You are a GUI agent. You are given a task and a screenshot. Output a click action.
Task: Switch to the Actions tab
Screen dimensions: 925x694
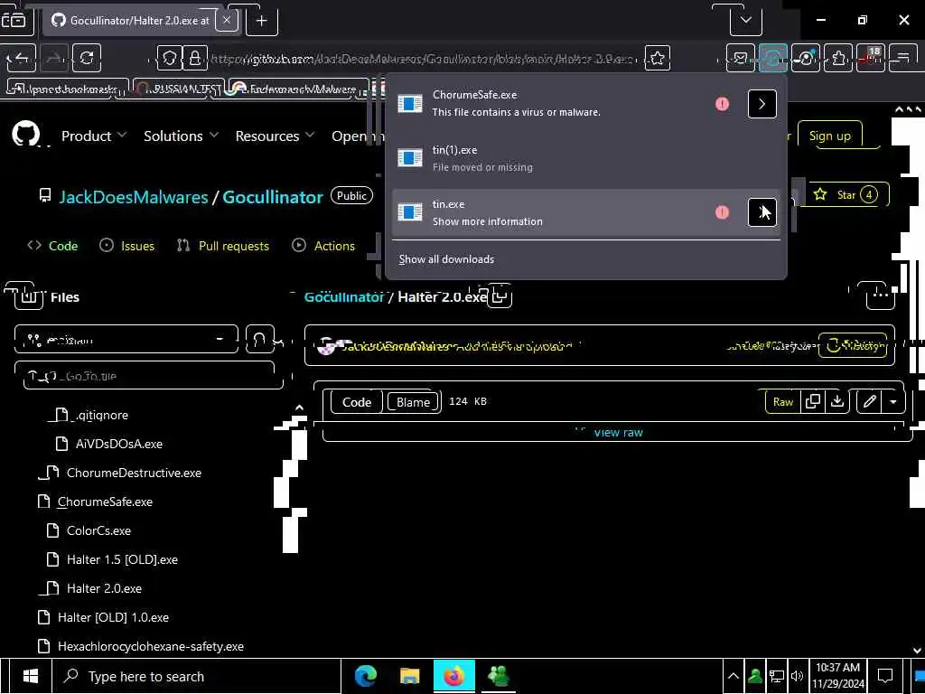click(x=323, y=246)
